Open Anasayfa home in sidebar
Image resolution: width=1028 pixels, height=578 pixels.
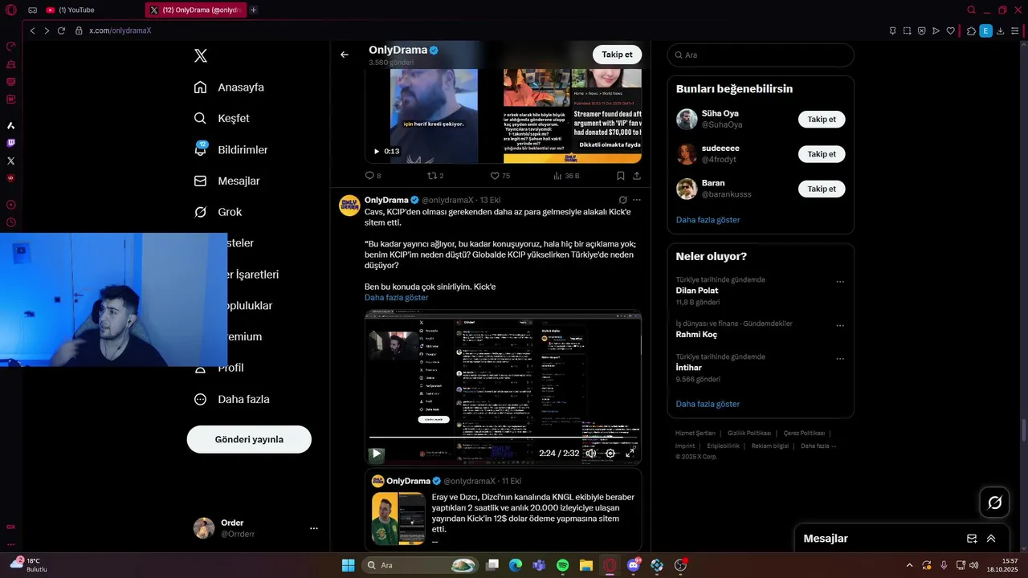(x=229, y=87)
